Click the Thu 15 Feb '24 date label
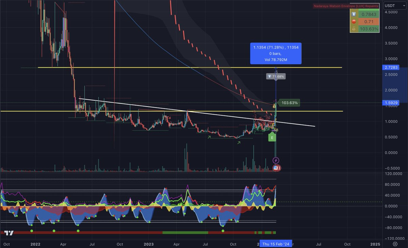 coord(276,244)
